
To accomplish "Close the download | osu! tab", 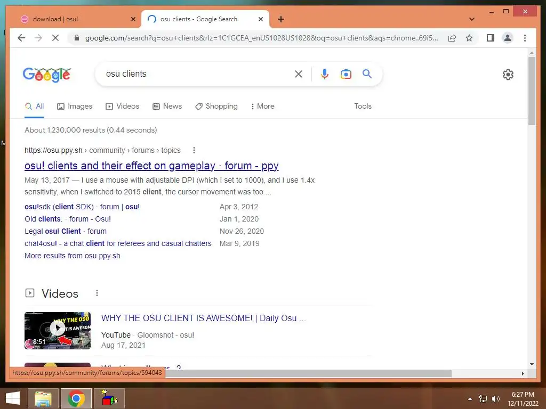I will (x=133, y=19).
